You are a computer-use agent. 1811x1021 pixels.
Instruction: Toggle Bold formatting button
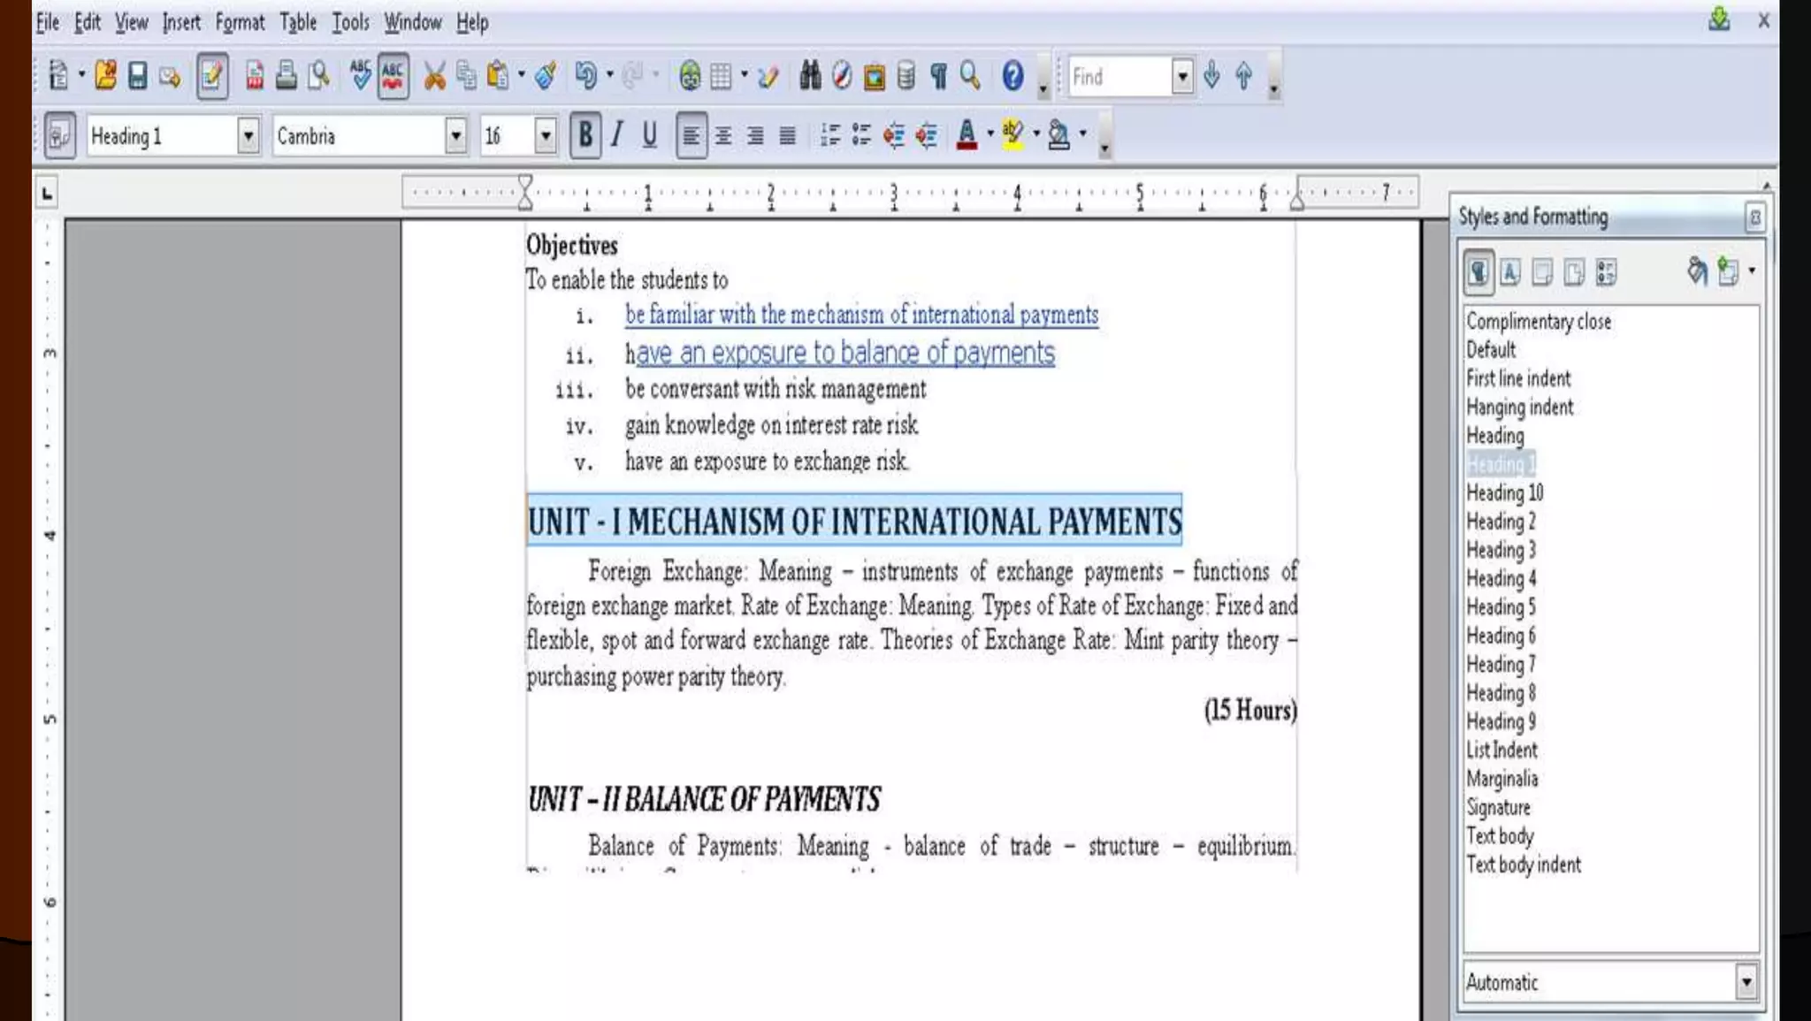585,135
